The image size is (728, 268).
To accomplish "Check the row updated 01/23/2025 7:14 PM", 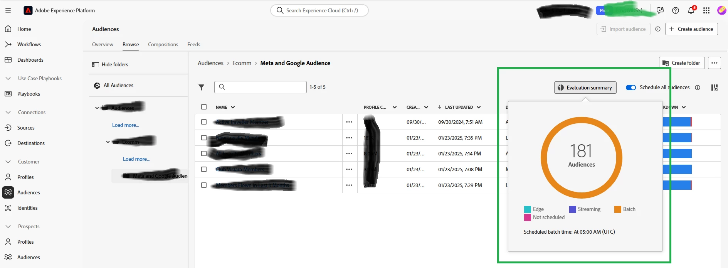I will click(204, 153).
